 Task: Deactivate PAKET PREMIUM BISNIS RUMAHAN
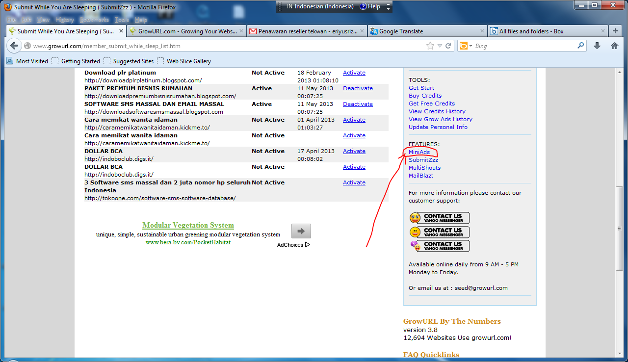coord(358,88)
